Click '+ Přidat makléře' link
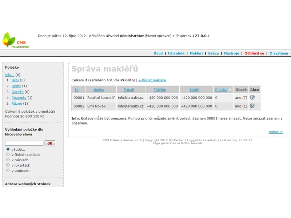Viewport: 291px width, 218px height. click(152, 80)
